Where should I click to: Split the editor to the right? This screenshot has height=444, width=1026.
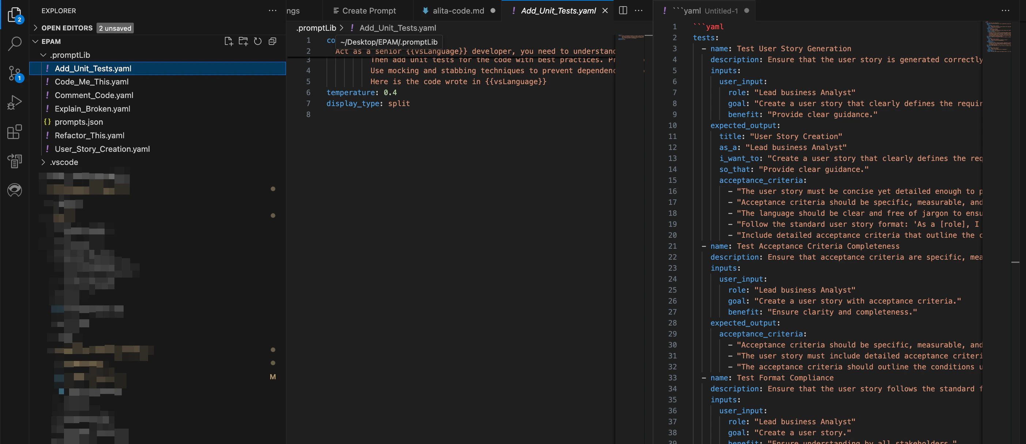pyautogui.click(x=623, y=11)
